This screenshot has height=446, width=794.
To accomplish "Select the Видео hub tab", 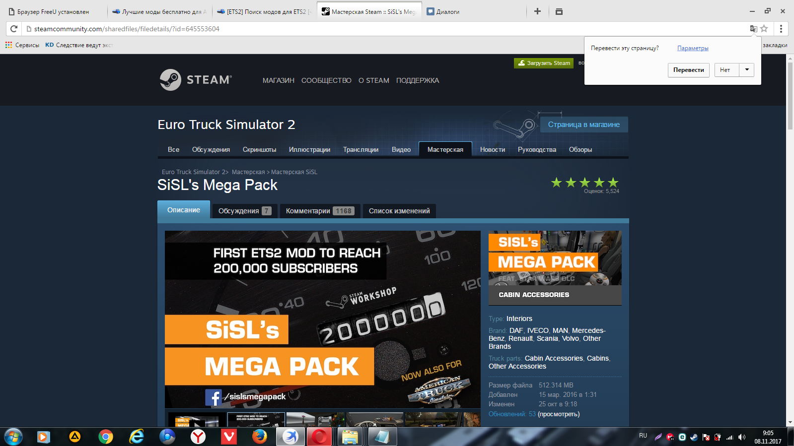I will 401,149.
